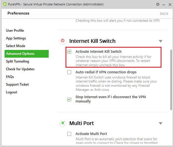Toggle Stop Internet even if I disconnect manually
Viewport: 174px width, 147px height.
click(69, 99)
